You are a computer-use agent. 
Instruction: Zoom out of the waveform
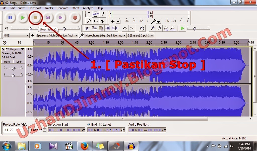159,28
